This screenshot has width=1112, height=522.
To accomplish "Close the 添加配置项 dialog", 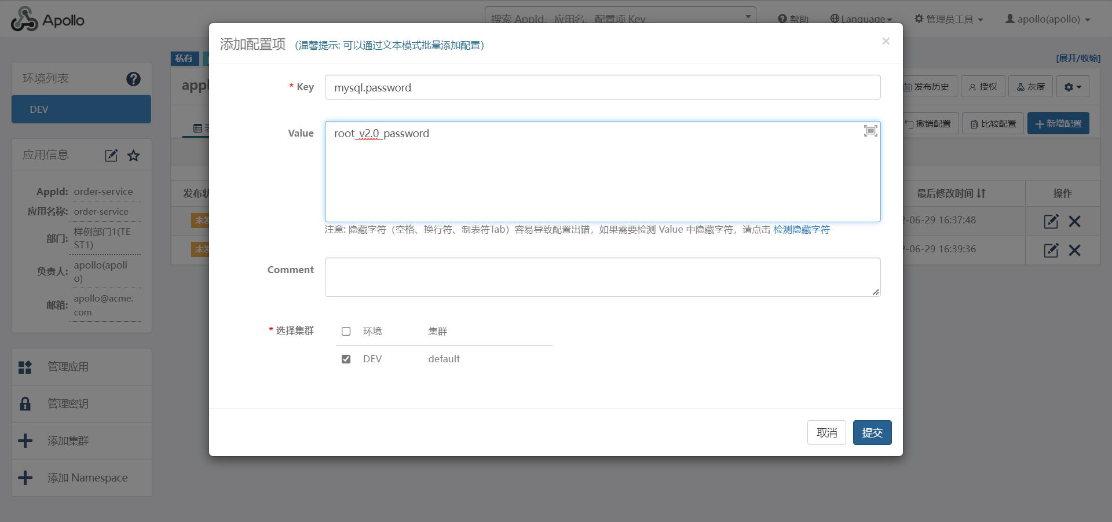I will point(886,41).
